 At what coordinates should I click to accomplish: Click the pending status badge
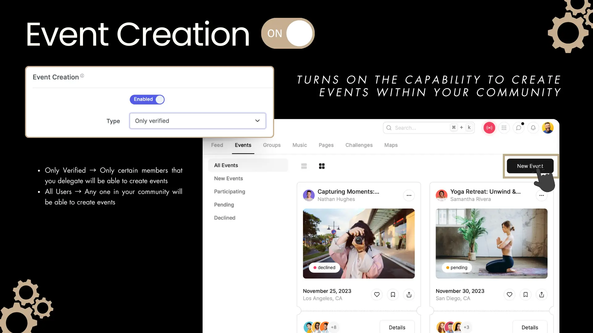[457, 268]
